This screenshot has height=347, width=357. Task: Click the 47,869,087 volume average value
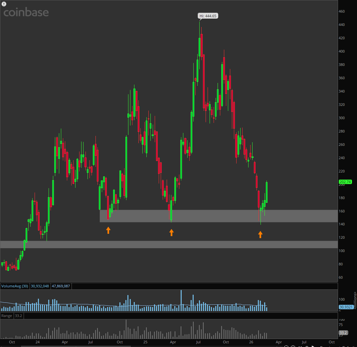tap(61, 286)
